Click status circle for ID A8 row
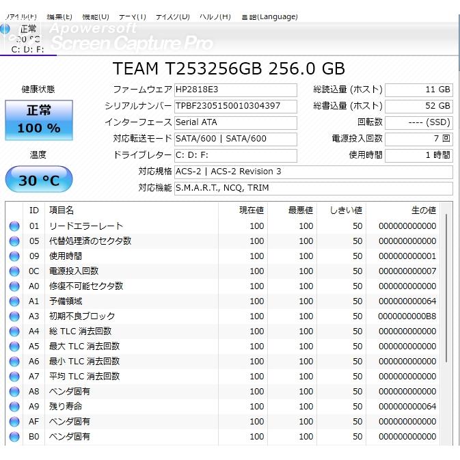The width and height of the screenshot is (460, 460). tap(14, 392)
